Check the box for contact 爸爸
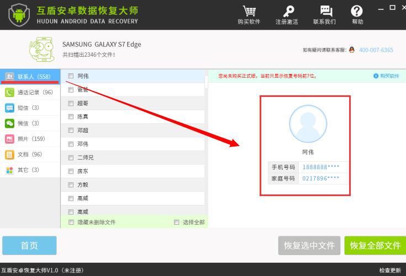Viewport: 406px width, 276px height. coord(71,90)
